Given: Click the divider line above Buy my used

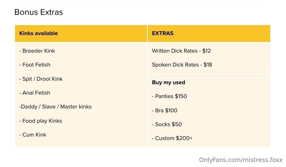Looking at the screenshot, I should 209,74.
